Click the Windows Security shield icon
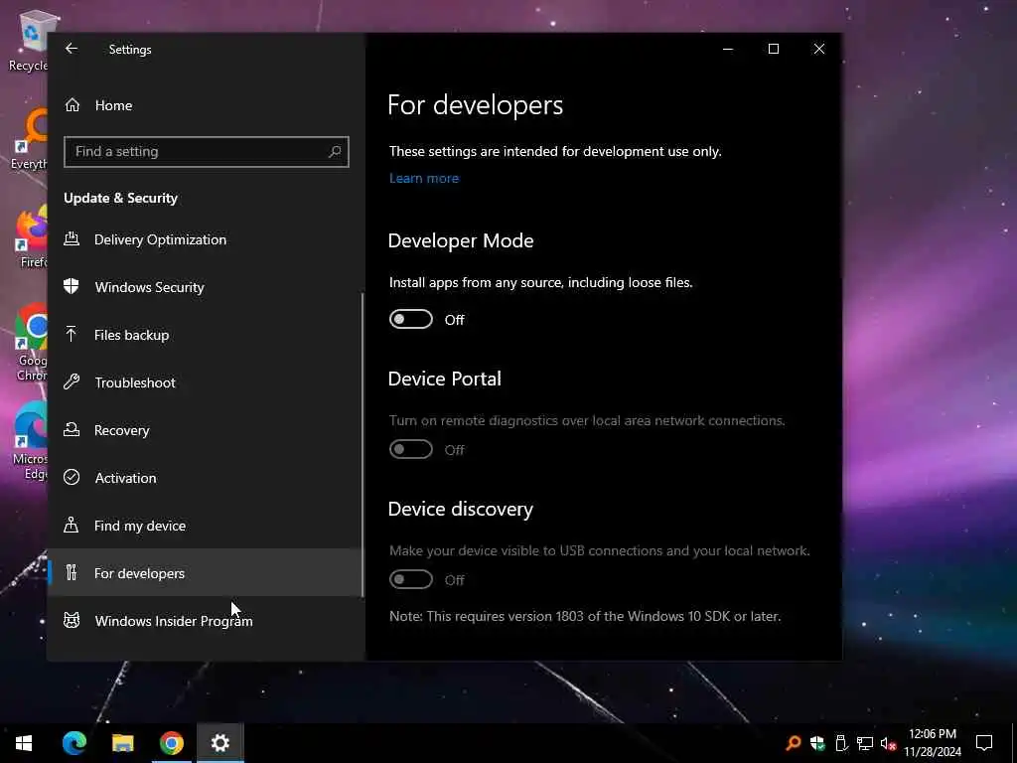 tap(72, 287)
